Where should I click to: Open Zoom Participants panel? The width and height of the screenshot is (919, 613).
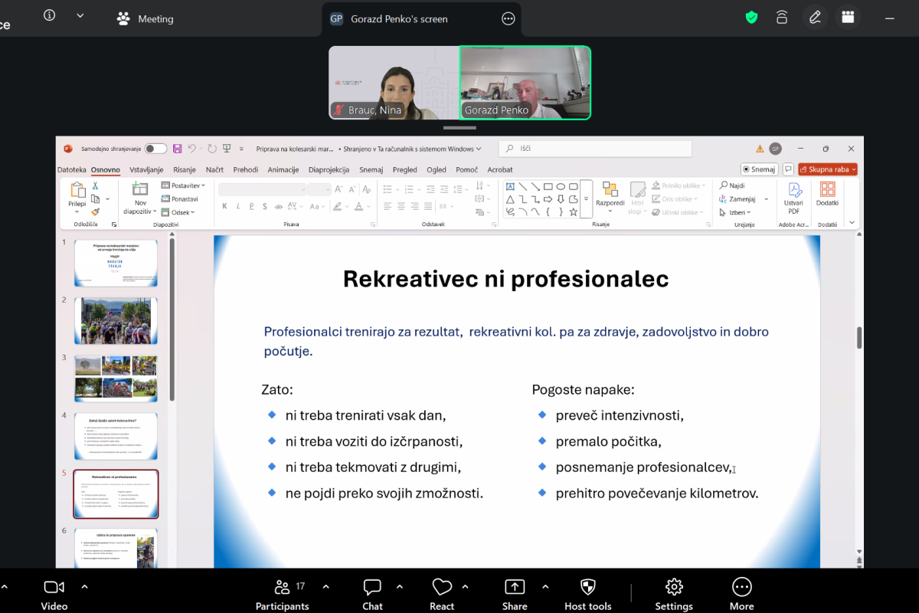click(282, 594)
